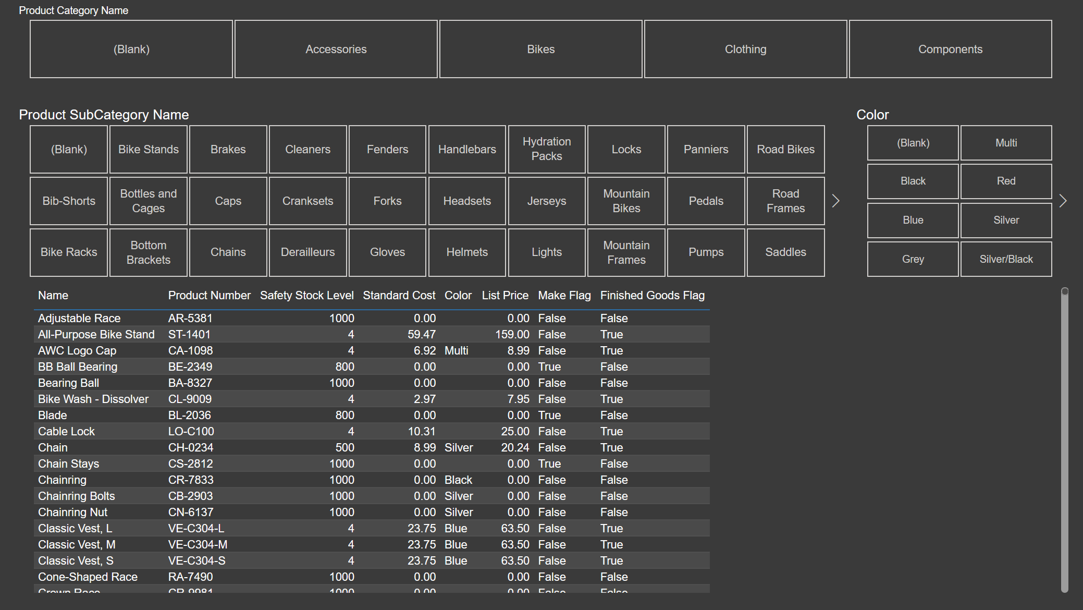Select Mountain Frames subcategory
This screenshot has height=610, width=1083.
point(626,252)
